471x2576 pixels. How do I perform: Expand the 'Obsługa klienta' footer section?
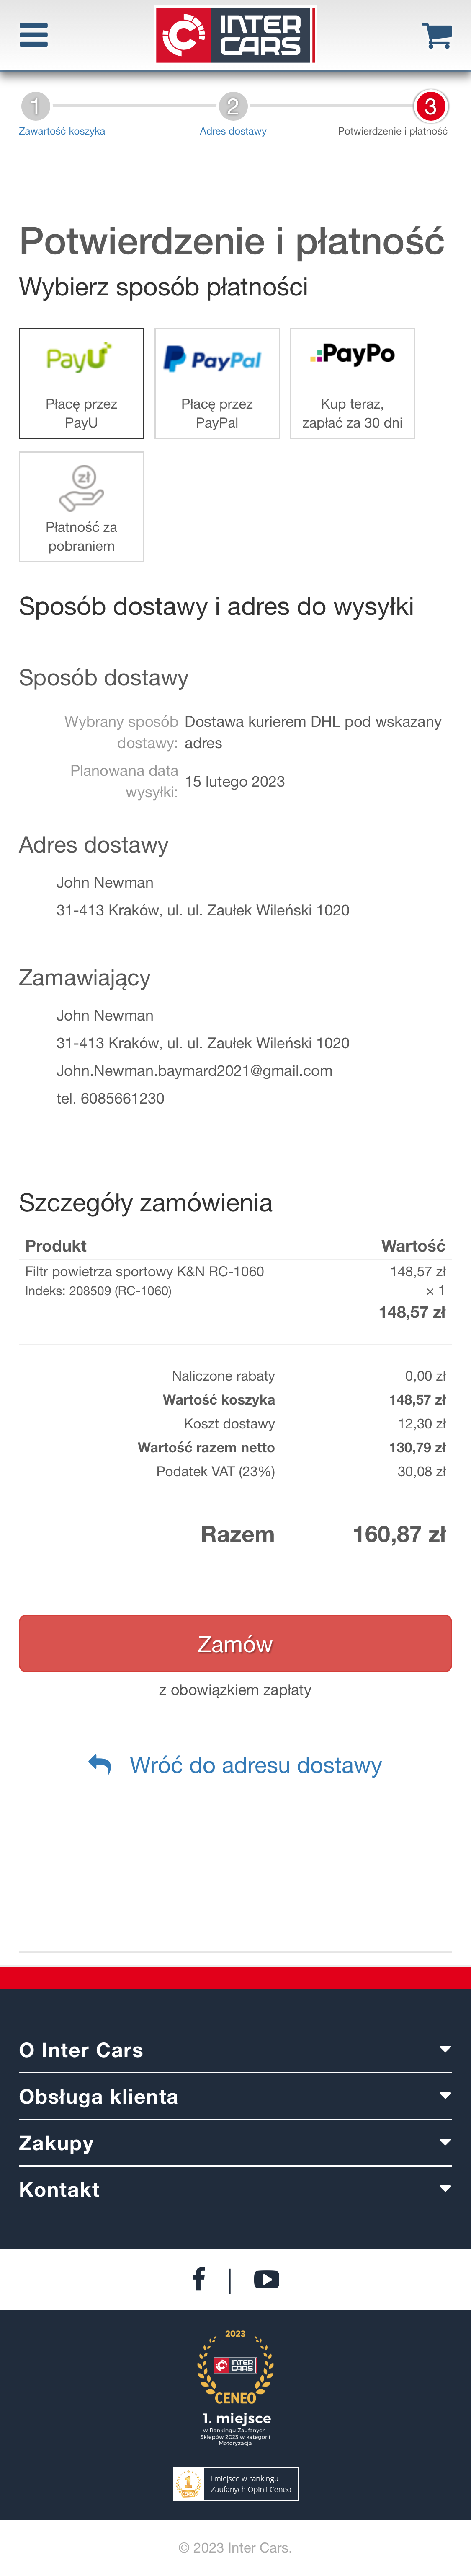point(235,2096)
